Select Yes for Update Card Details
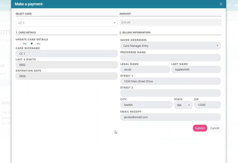 click(x=18, y=44)
